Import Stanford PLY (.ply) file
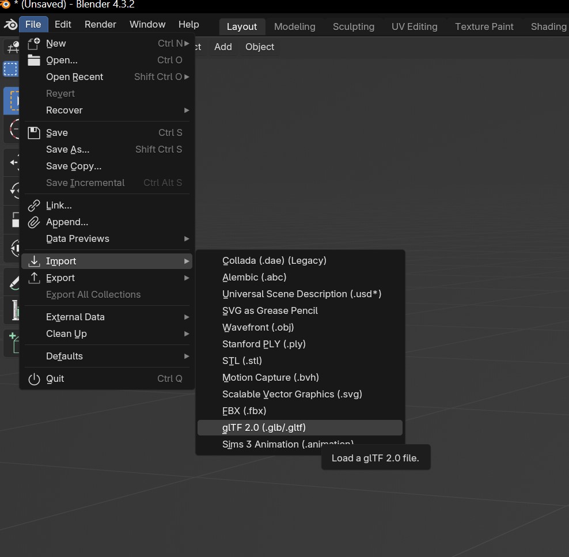Screen dimensions: 569x557 coord(299,344)
